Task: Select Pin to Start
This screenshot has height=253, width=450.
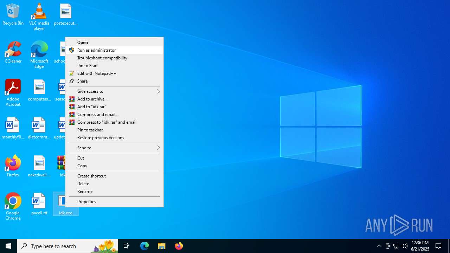Action: 114,66
